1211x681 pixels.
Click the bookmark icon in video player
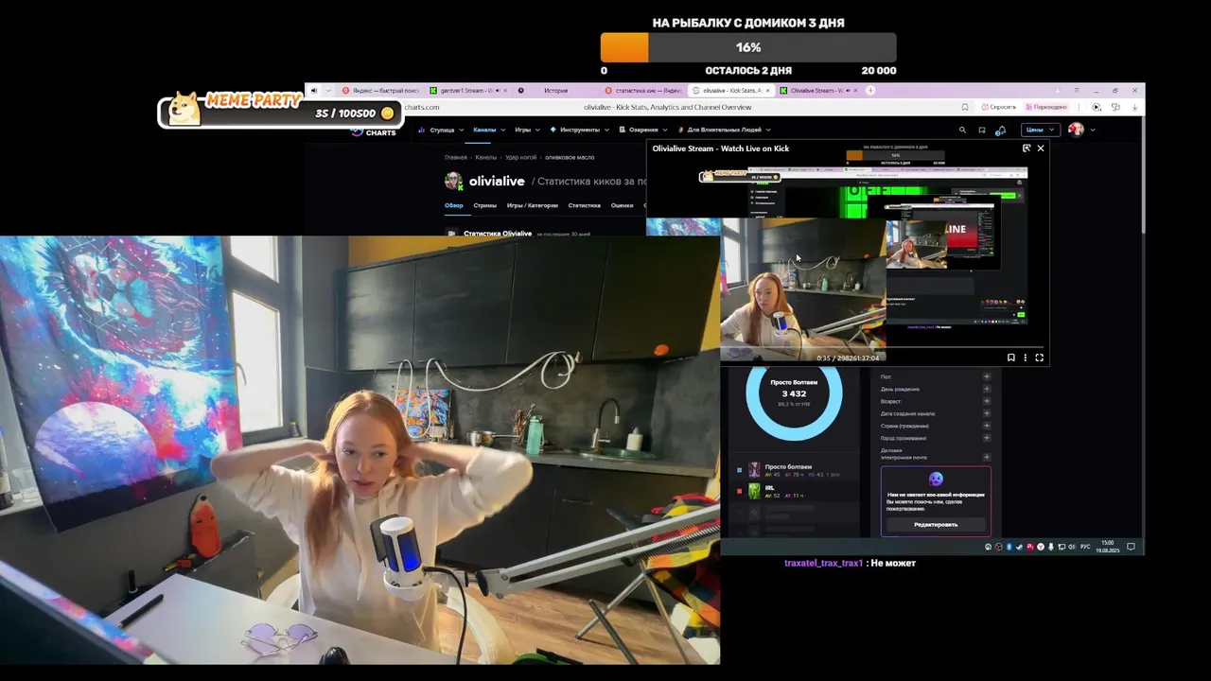pos(1011,358)
